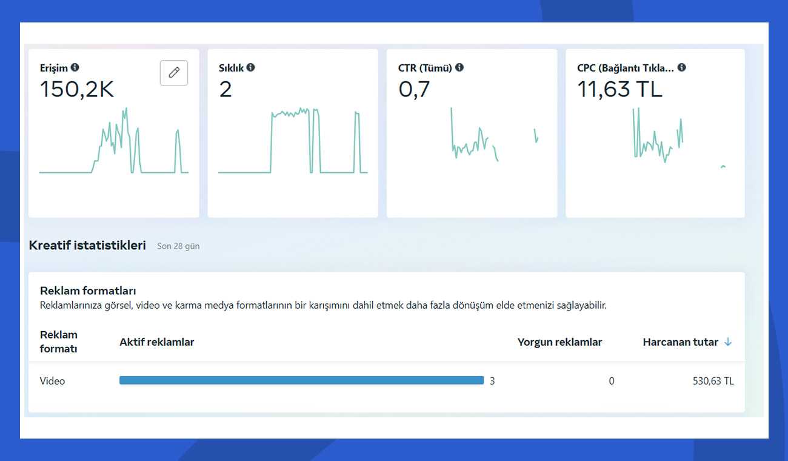Click the 150,2K reach value

[x=77, y=90]
